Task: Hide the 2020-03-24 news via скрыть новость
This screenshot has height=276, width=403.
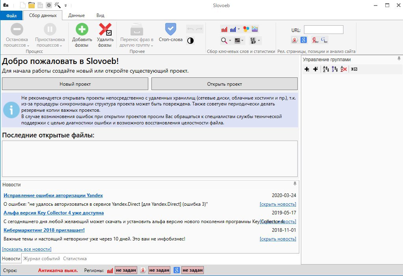Action: 278,204
